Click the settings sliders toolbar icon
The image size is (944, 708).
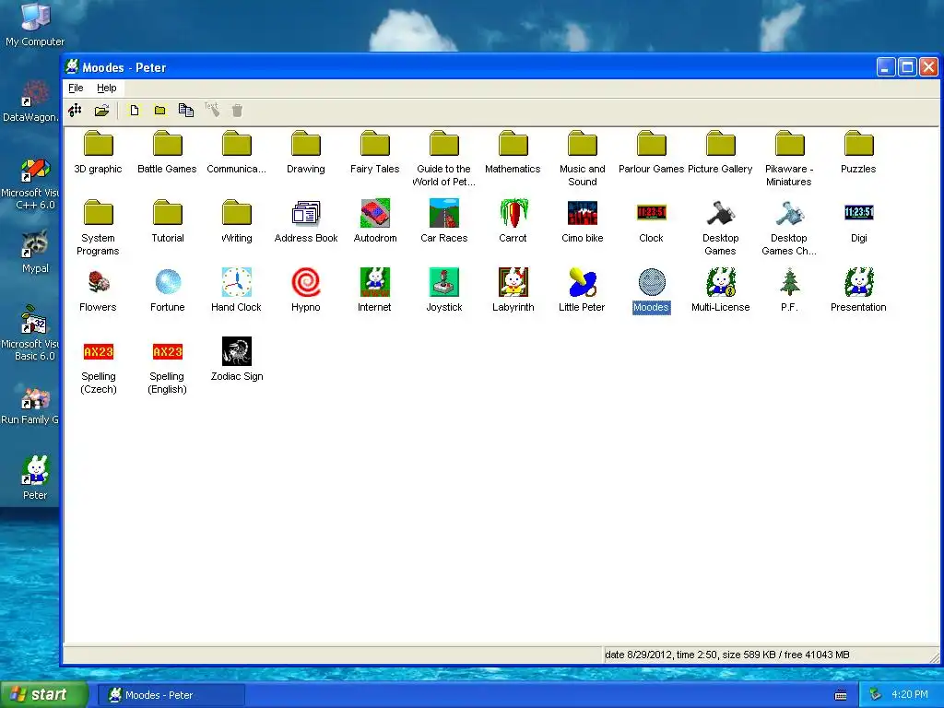point(76,111)
